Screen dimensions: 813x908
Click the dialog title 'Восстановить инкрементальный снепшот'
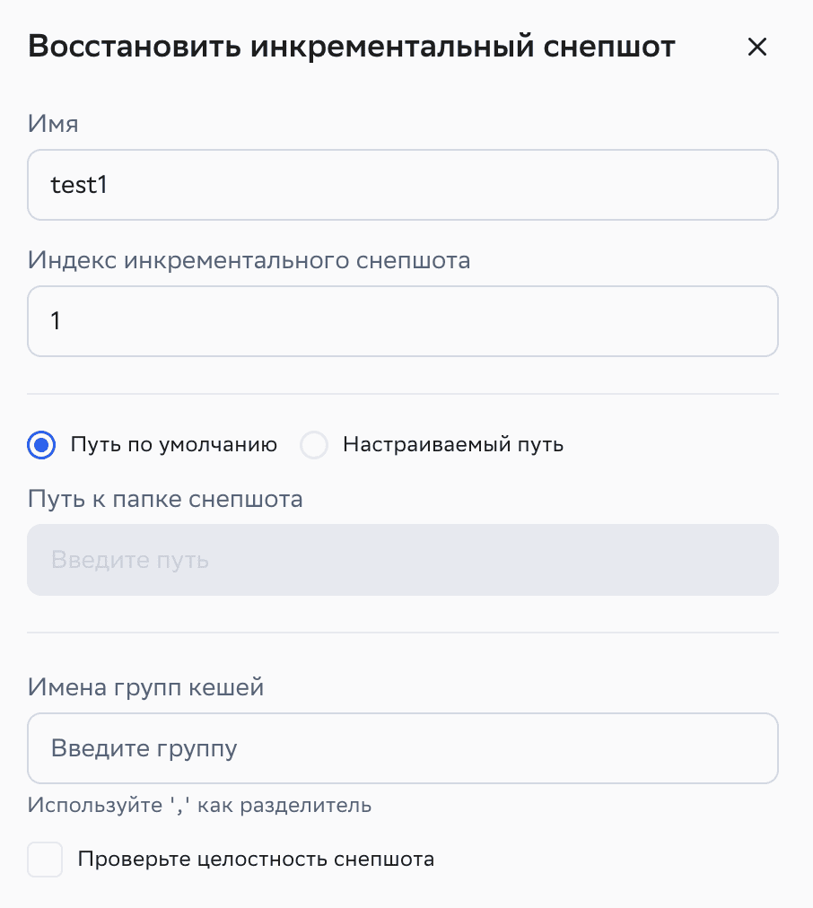351,47
